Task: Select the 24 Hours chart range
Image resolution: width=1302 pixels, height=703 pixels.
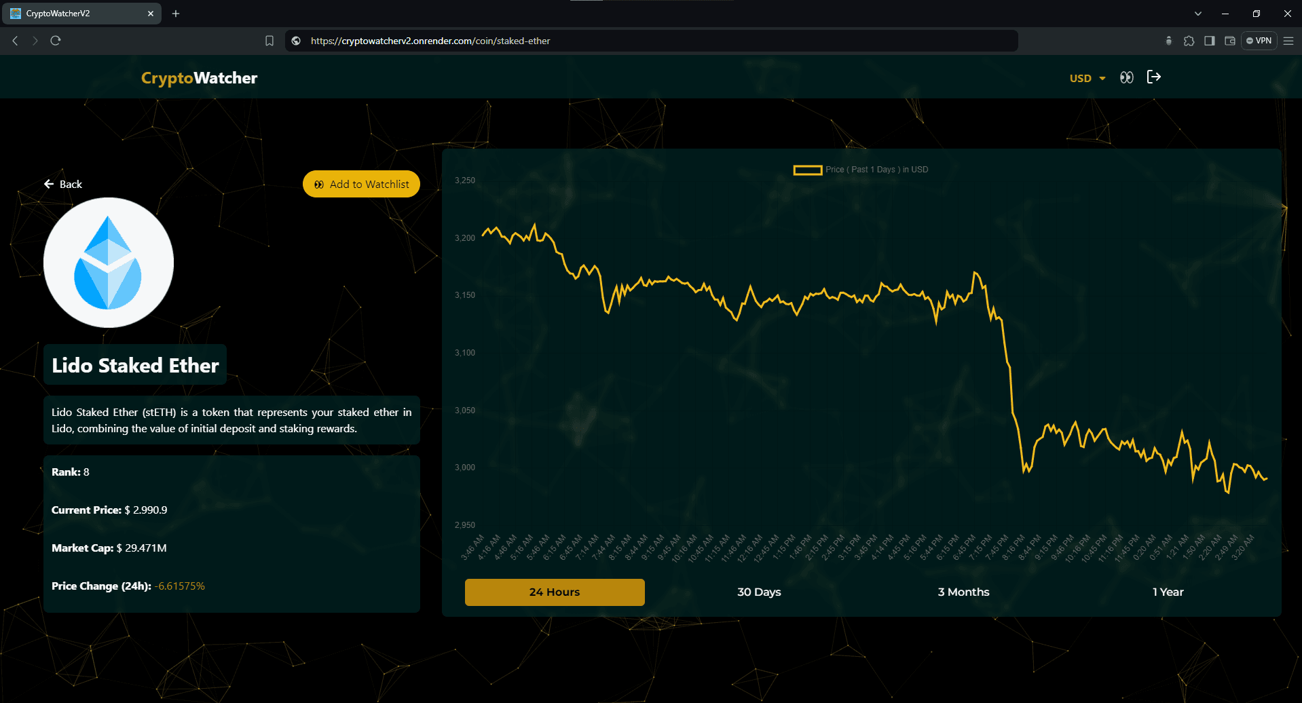Action: click(x=555, y=592)
